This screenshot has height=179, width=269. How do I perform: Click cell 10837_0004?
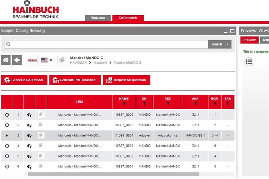point(124,166)
